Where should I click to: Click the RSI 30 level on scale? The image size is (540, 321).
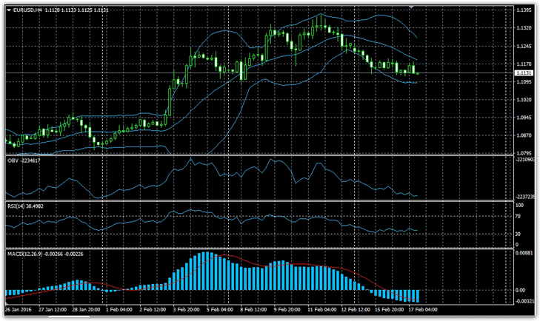coord(519,234)
